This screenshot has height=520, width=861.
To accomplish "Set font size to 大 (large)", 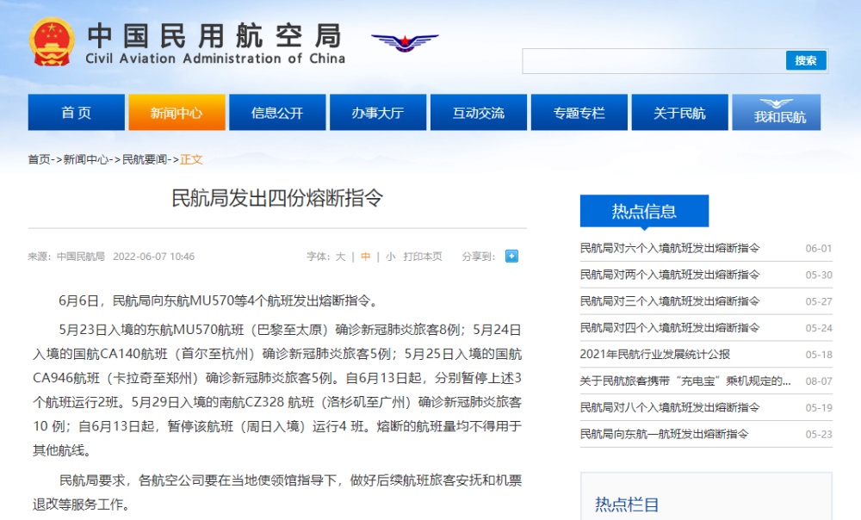I will 340,257.
